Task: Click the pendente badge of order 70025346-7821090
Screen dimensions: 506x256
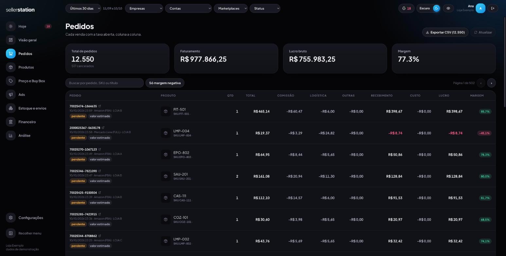Action: [78, 181]
